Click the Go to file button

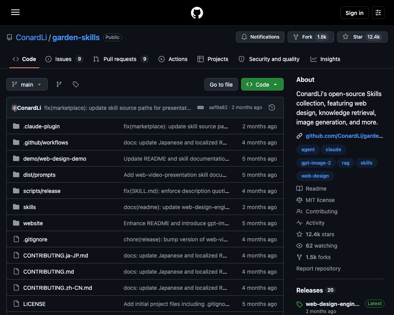click(221, 84)
